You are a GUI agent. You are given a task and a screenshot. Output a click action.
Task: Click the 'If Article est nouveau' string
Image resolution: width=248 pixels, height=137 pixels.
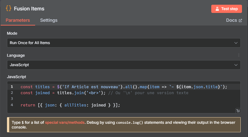pyautogui.click(x=91, y=87)
